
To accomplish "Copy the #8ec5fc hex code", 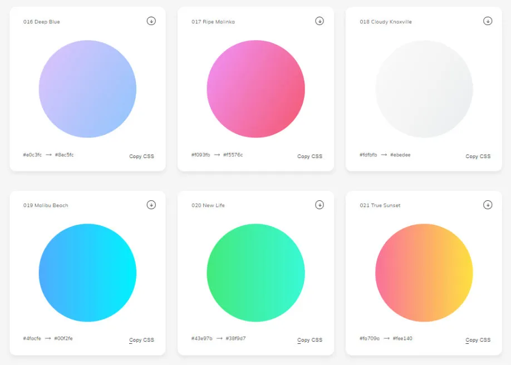I will [x=64, y=155].
